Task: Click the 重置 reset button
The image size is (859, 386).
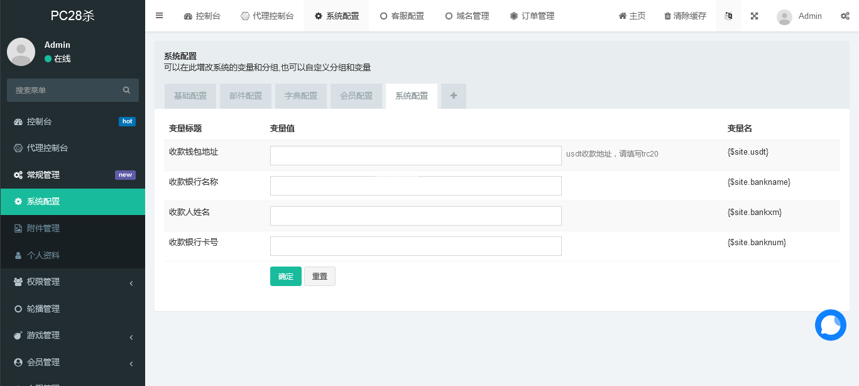Action: point(320,276)
